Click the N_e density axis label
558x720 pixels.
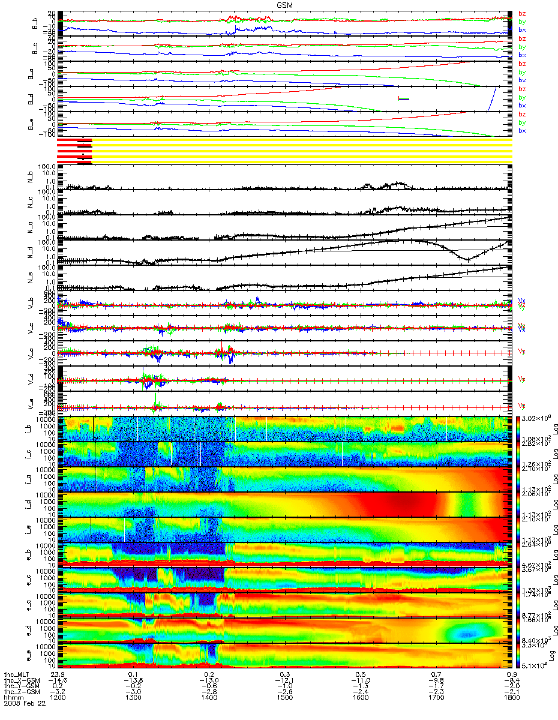(29, 278)
